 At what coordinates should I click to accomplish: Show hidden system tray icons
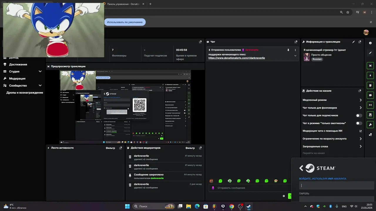coord(305,206)
